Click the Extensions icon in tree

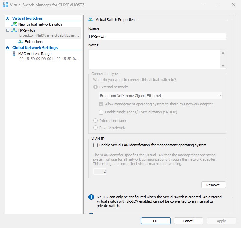20,42
